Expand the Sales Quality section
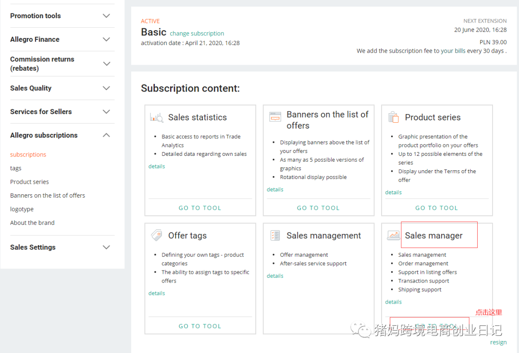Screen dimensions: 519x353 106,88
